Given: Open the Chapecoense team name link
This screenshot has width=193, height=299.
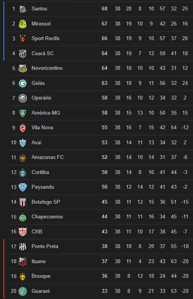Looking at the screenshot, I should pos(47,217).
